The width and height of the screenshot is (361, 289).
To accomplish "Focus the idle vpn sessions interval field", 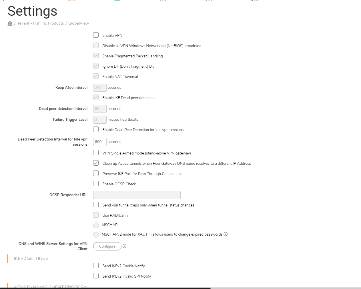I will (x=100, y=142).
